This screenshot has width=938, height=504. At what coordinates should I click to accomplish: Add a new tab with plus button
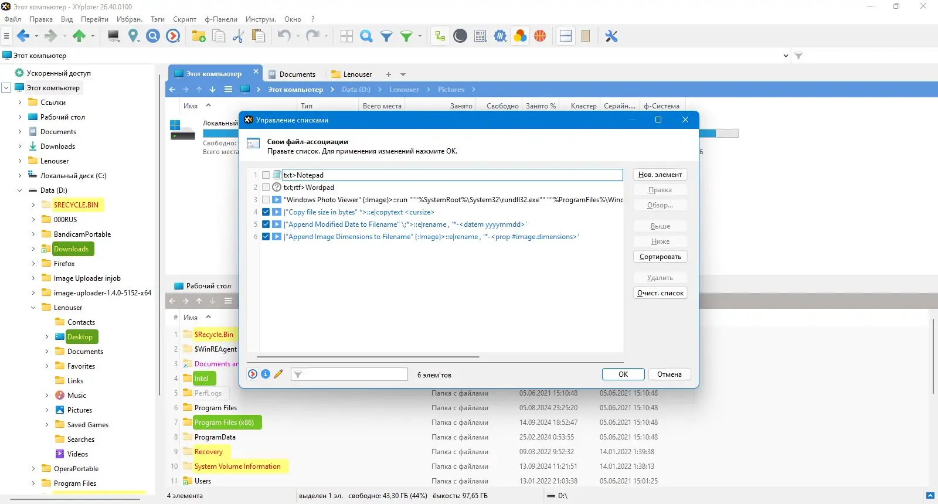click(x=388, y=74)
